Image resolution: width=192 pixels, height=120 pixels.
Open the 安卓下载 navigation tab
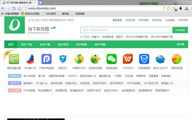click(x=45, y=44)
